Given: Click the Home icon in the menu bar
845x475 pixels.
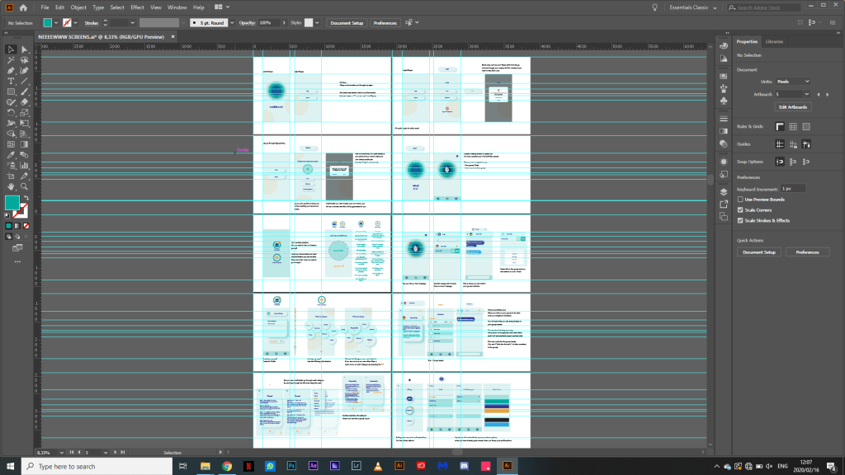Looking at the screenshot, I should click(23, 7).
